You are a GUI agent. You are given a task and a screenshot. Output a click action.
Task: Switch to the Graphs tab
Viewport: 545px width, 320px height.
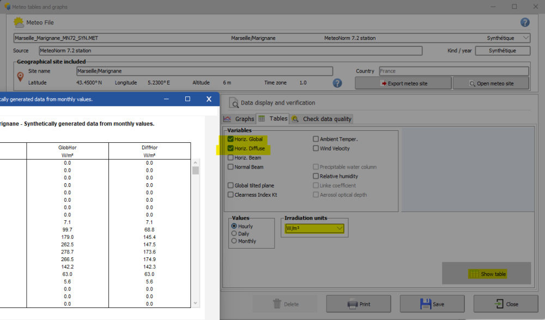[x=239, y=119]
